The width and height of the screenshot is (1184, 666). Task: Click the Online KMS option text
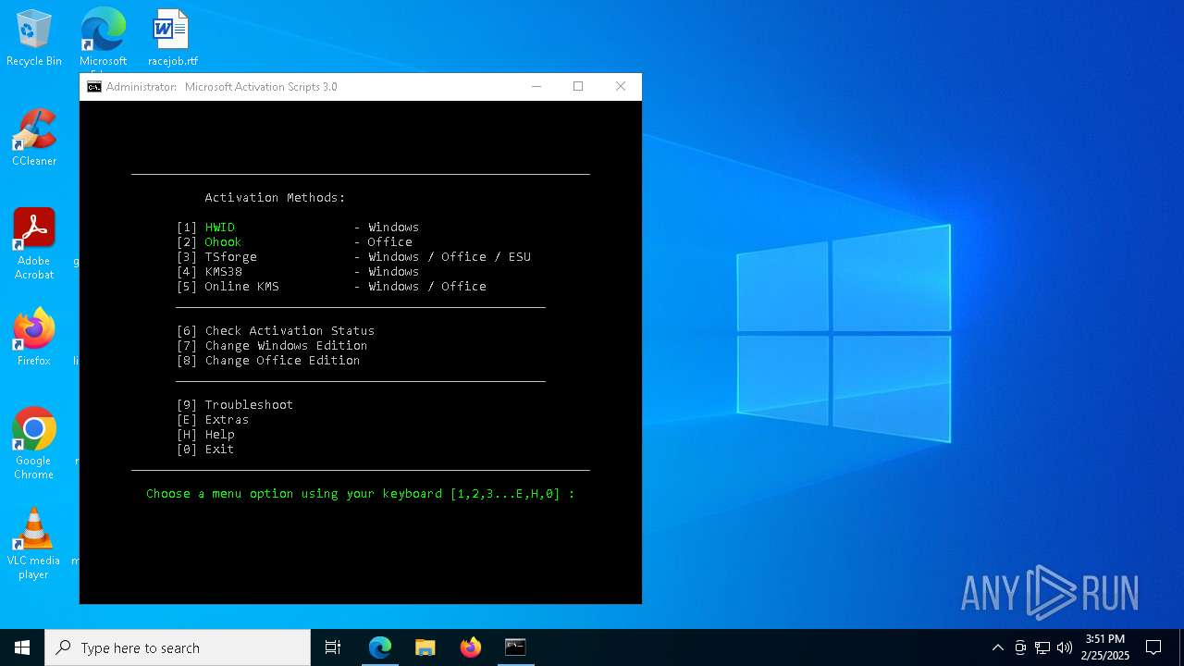[x=242, y=287]
